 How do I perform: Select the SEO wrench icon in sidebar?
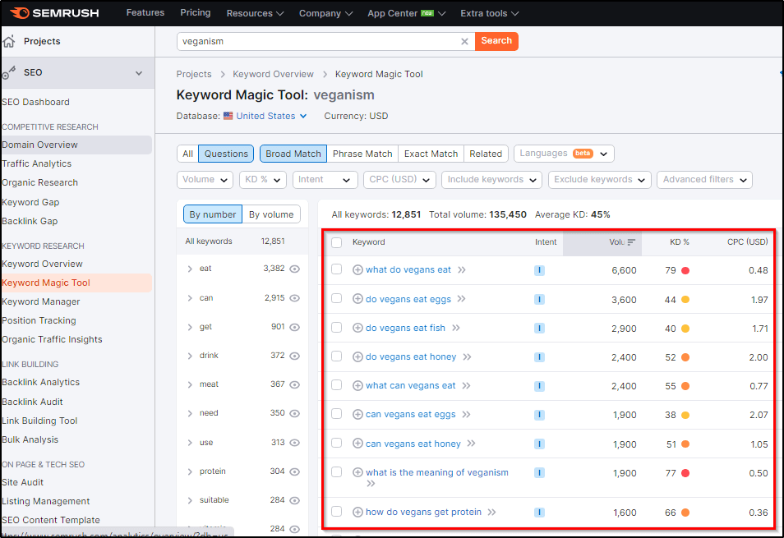8,72
